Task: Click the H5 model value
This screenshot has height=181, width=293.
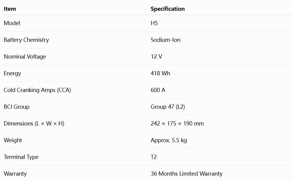Action: (154, 23)
